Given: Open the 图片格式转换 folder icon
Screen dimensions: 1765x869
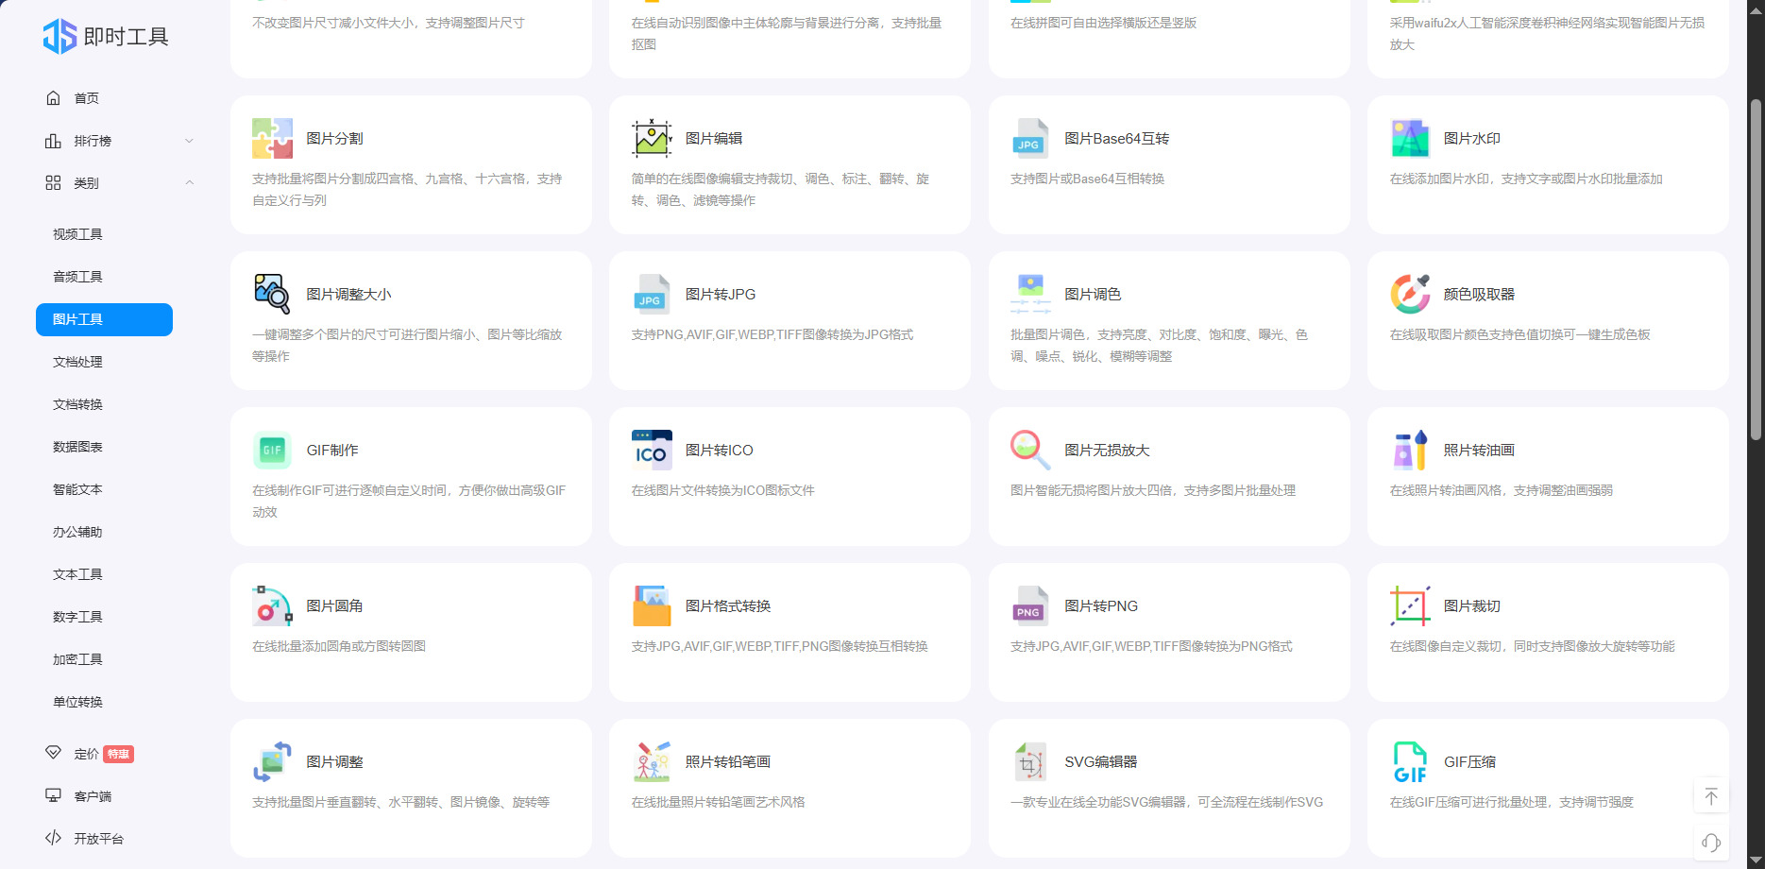Looking at the screenshot, I should [x=652, y=606].
